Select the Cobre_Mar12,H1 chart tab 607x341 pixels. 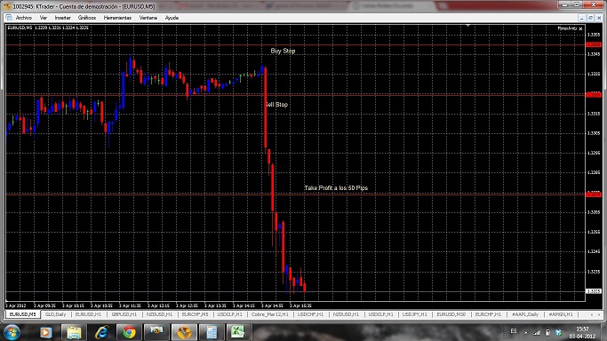coord(269,314)
